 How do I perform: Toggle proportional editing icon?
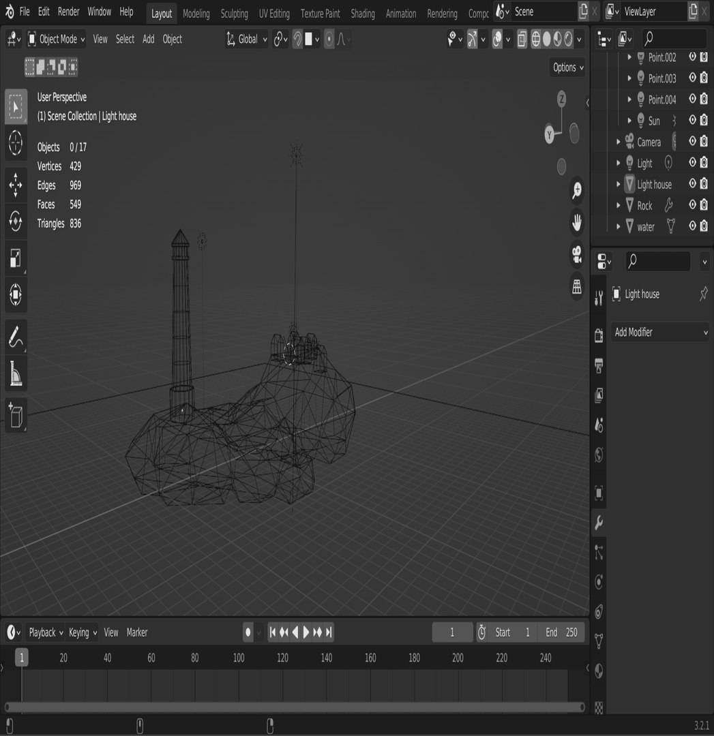click(329, 40)
